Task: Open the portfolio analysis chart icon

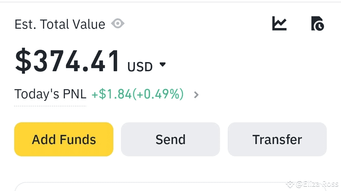Action: coord(279,23)
